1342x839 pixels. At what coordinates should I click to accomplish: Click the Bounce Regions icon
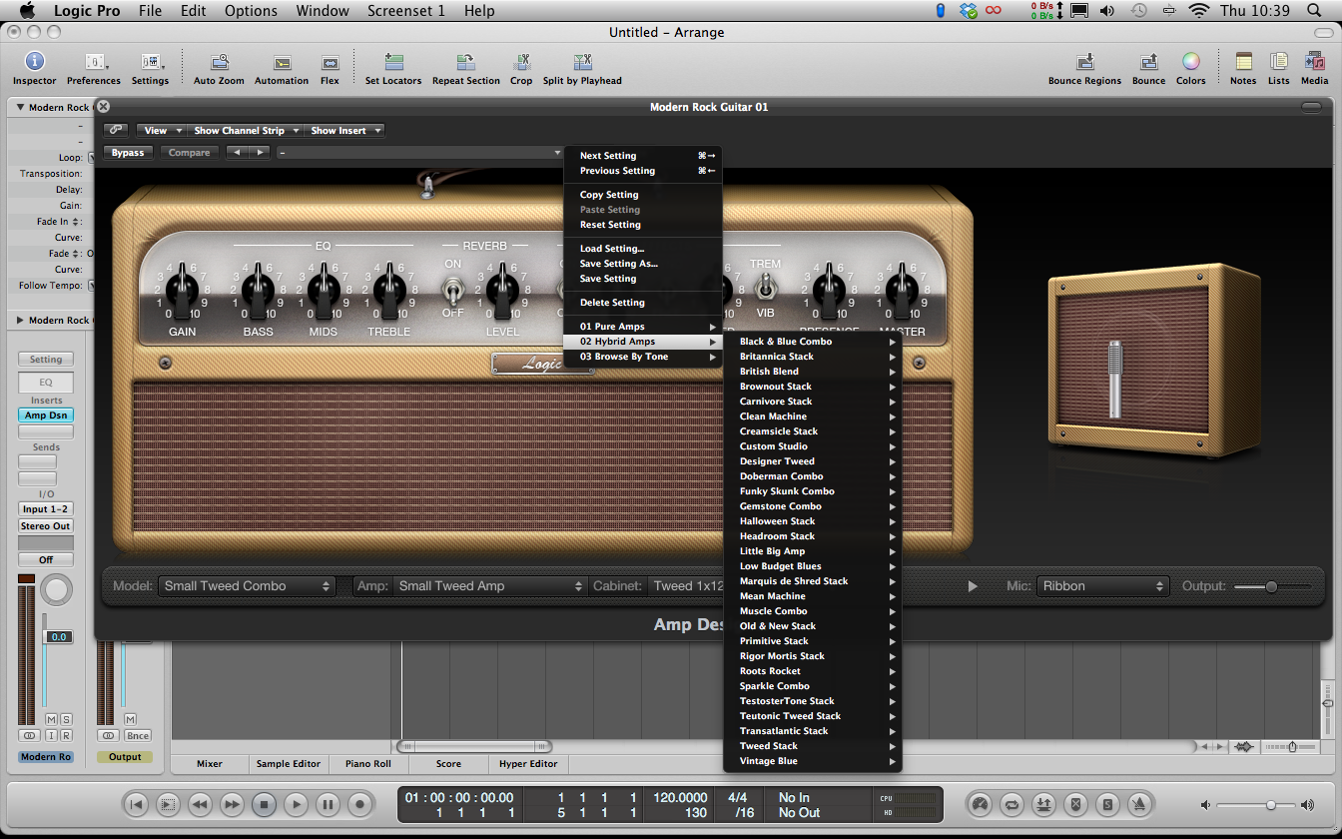(1084, 62)
